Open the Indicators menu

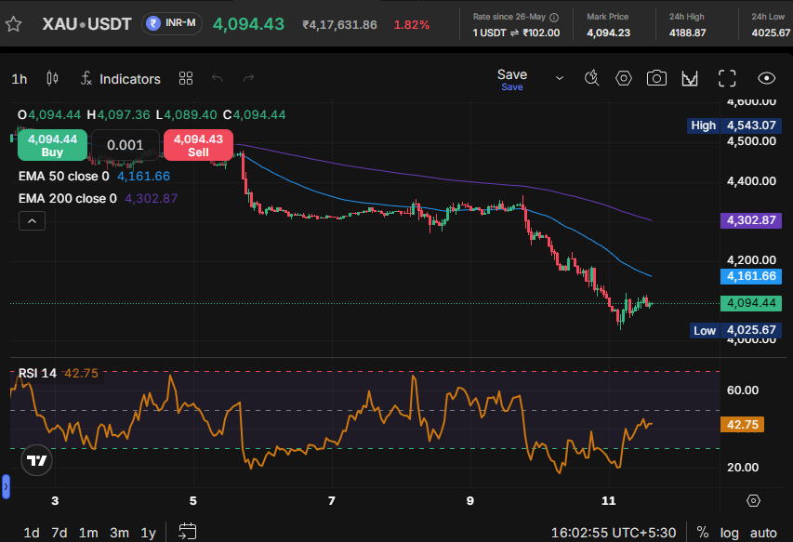(x=121, y=79)
